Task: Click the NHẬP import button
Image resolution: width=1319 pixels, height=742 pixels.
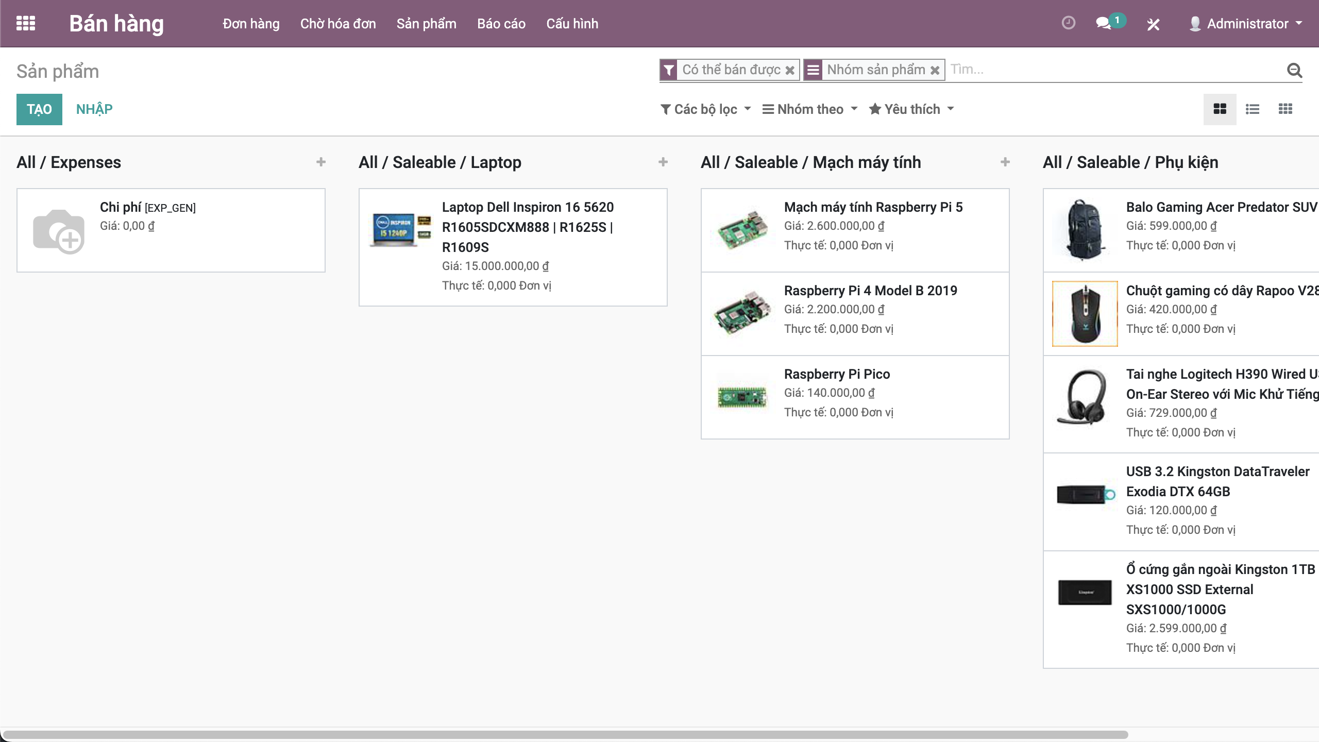Action: tap(94, 109)
